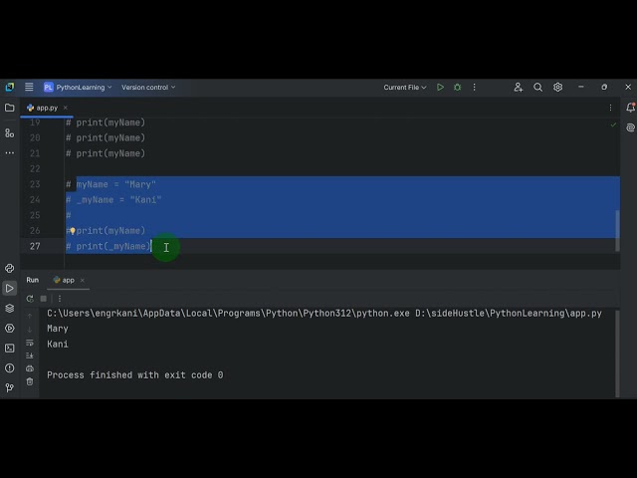The image size is (637, 478).
Task: Toggle scroll to end of console output
Action: pyautogui.click(x=30, y=356)
